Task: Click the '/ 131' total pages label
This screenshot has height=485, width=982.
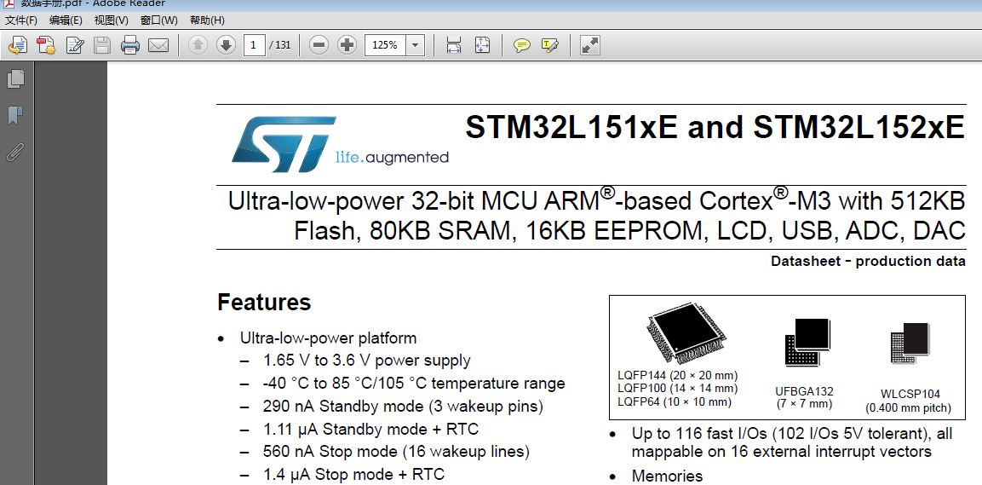Action: (x=280, y=45)
